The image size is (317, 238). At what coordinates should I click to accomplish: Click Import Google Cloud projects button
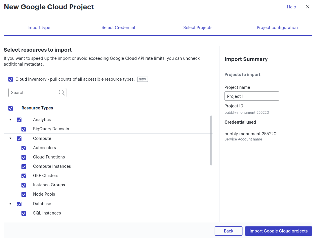click(278, 231)
